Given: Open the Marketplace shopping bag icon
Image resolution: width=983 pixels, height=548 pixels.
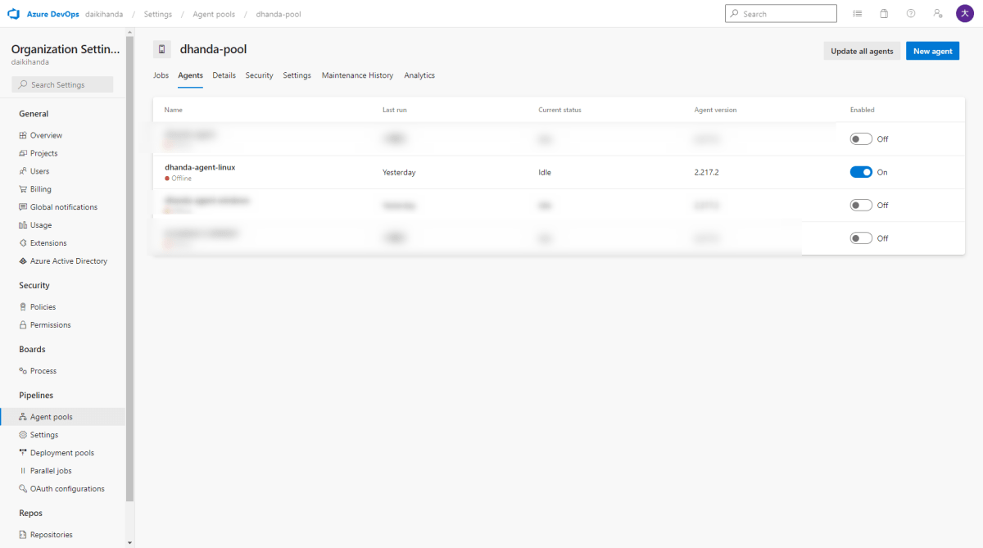Looking at the screenshot, I should click(884, 14).
